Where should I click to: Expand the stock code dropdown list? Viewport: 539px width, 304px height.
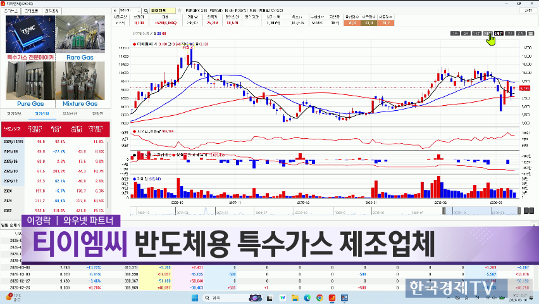point(139,11)
